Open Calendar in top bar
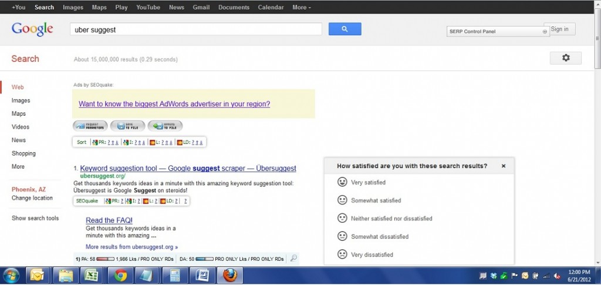601x285 pixels. coord(271,7)
